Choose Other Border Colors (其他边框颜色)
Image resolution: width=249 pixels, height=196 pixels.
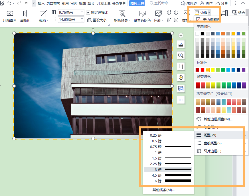click(x=221, y=119)
